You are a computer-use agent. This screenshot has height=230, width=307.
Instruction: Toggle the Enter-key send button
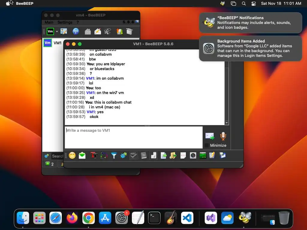153,155
